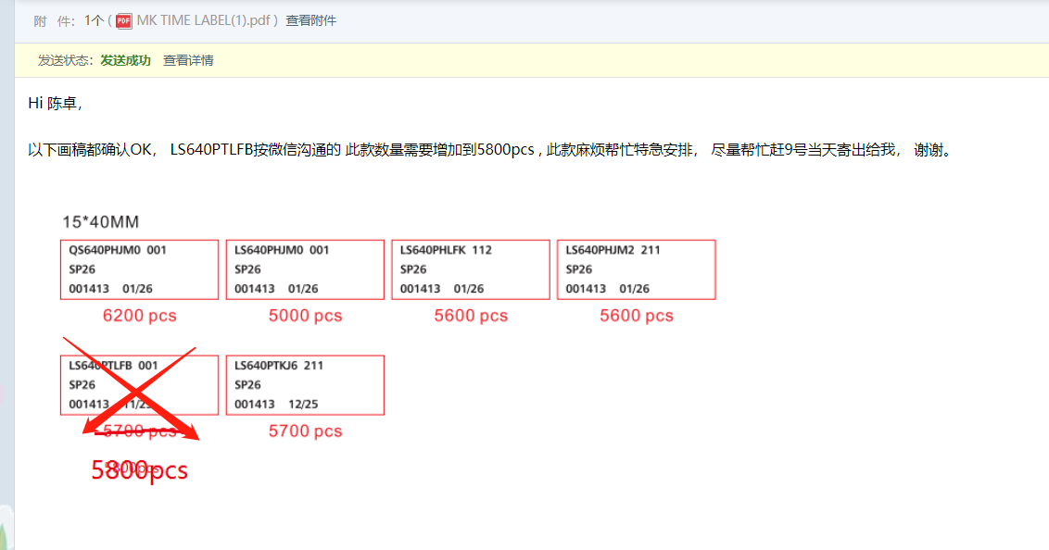This screenshot has height=550, width=1049.
Task: Click the 15*40MM heading in the artwork
Action: click(x=100, y=222)
